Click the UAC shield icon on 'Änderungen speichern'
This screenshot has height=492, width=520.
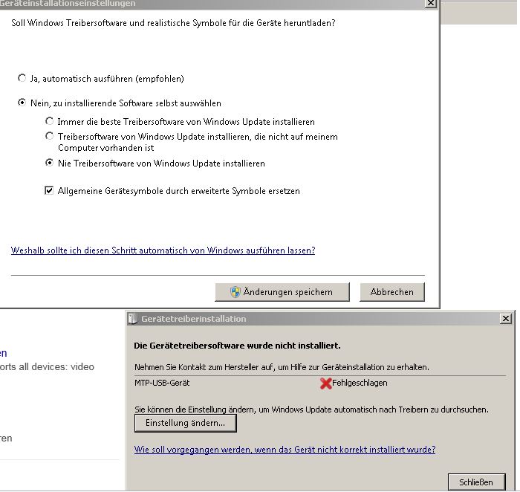click(x=235, y=292)
